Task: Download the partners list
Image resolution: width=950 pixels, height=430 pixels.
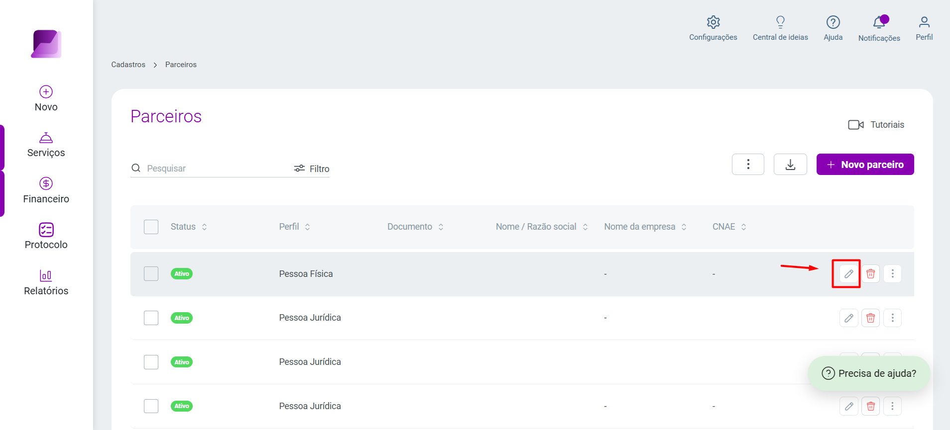Action: (790, 165)
